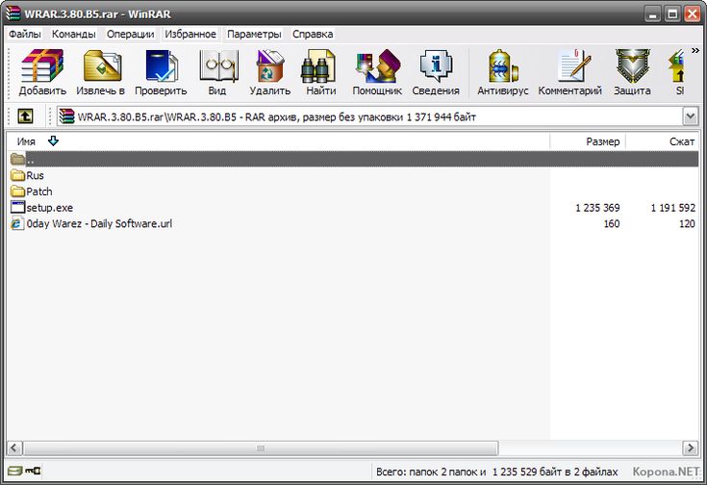Click the setup.exe file icon

[17, 207]
